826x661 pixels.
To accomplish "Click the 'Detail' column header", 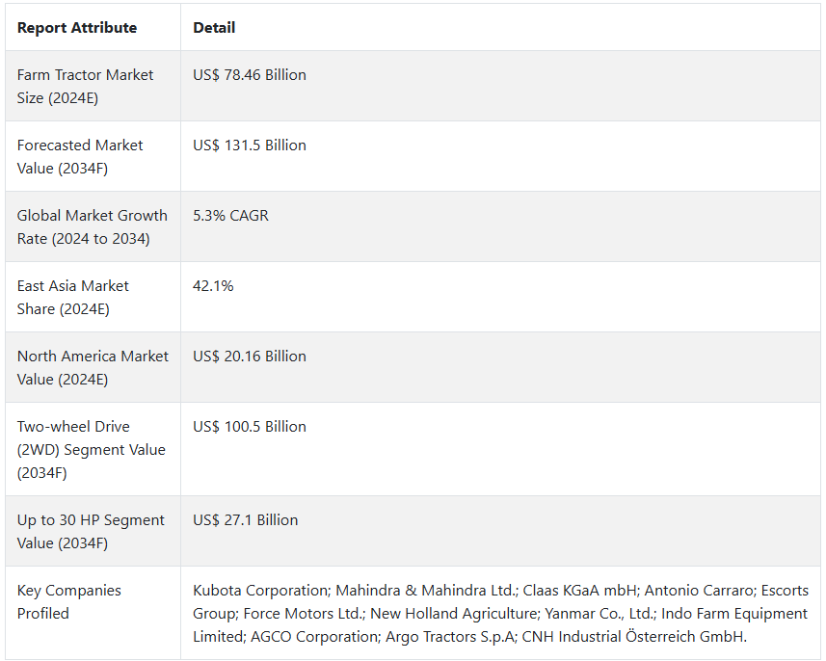I will tap(214, 28).
